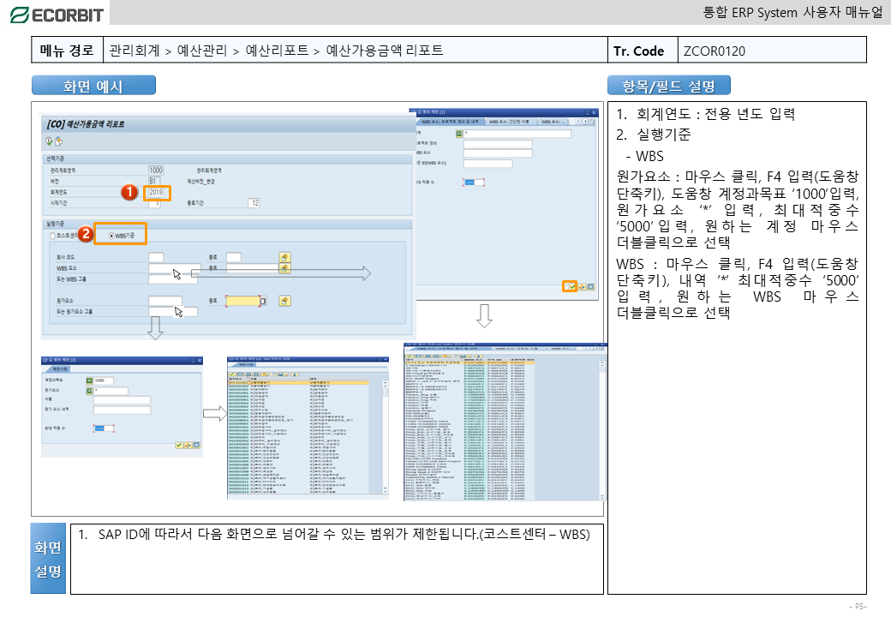Open multiple selection for cost element row

click(284, 301)
